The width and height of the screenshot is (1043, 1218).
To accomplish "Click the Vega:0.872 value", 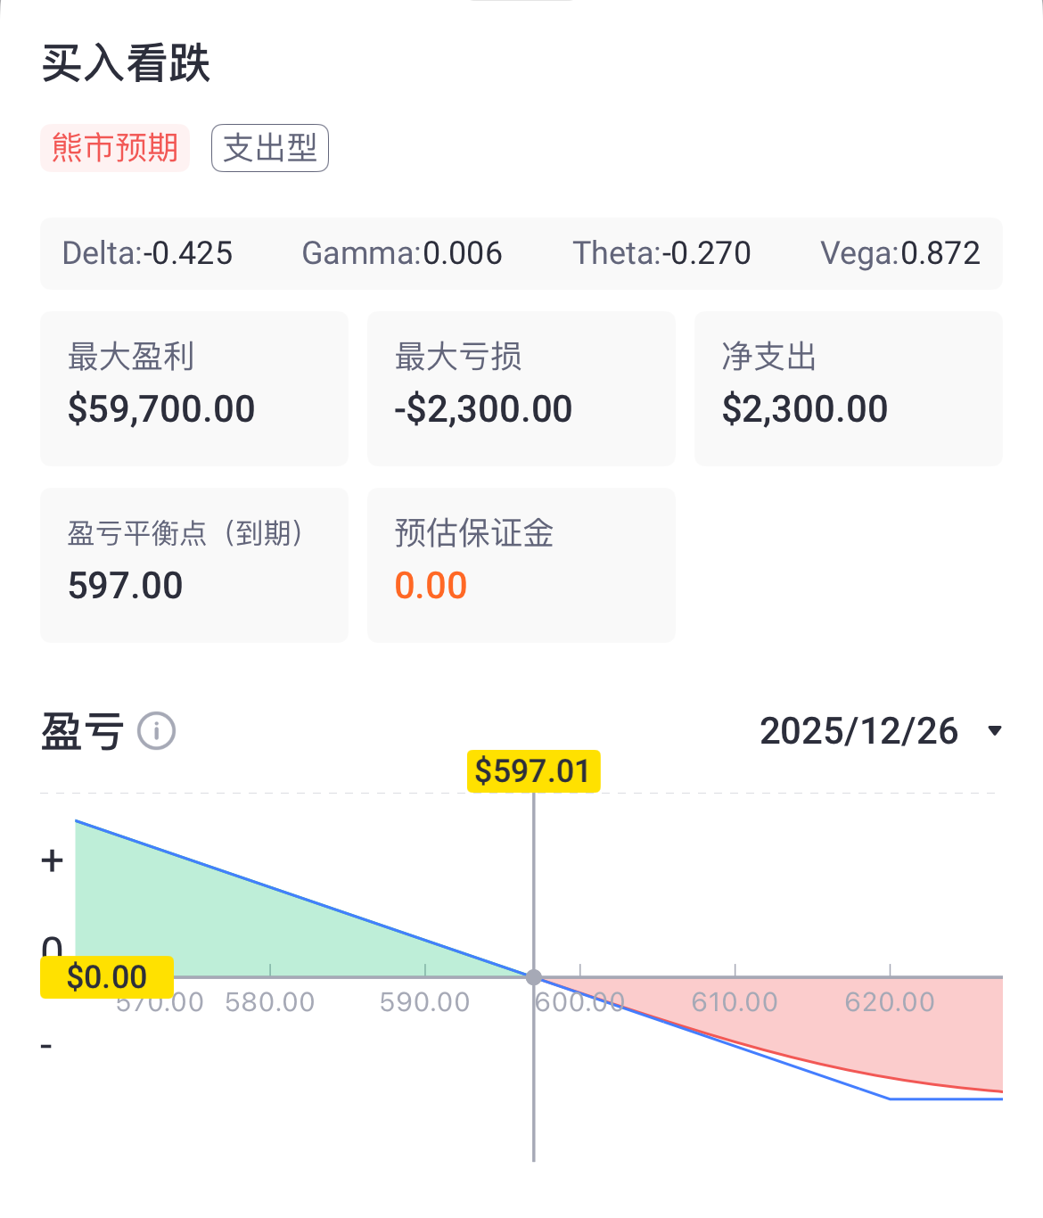I will click(900, 253).
